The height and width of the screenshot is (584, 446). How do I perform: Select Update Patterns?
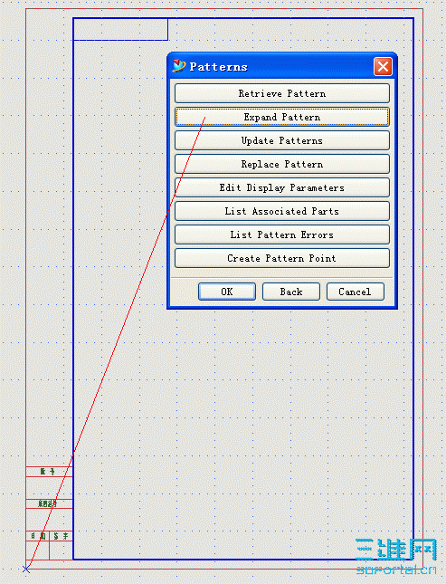(x=282, y=140)
